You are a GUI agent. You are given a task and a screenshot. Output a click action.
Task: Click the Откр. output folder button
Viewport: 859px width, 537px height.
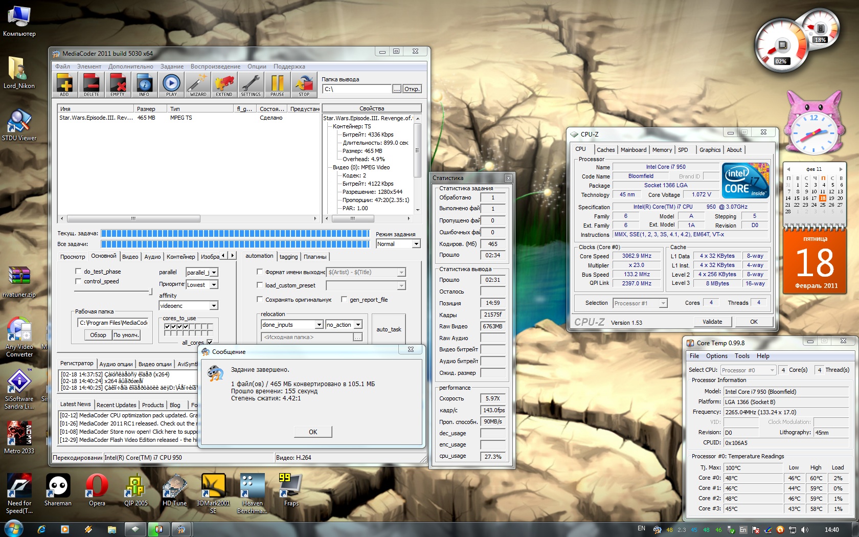[412, 89]
